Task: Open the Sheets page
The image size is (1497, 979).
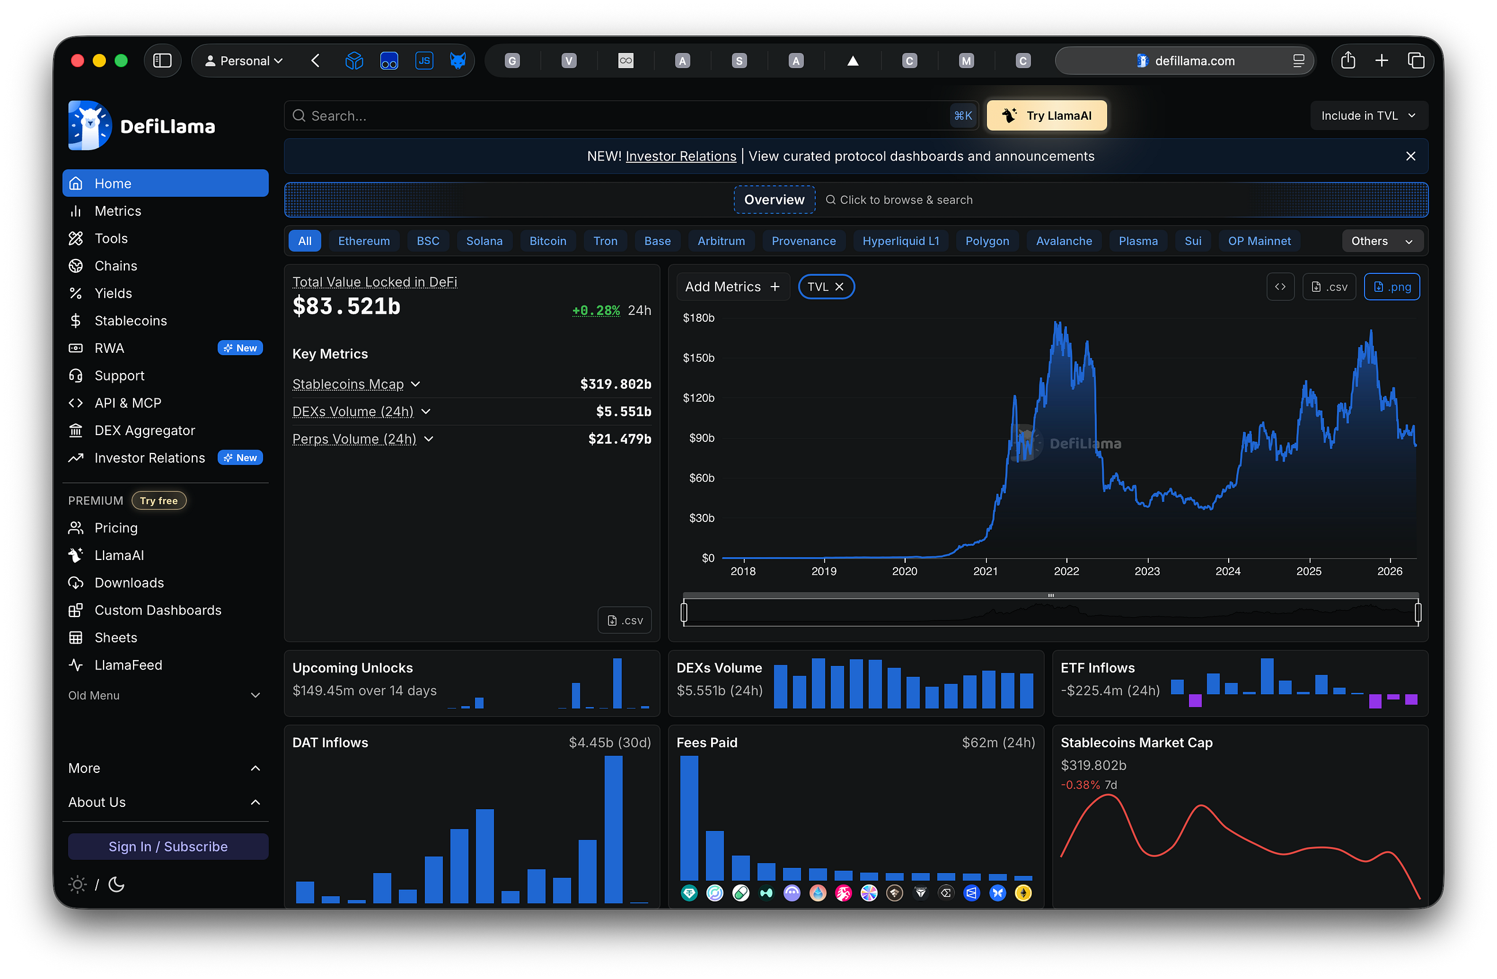Action: click(165, 638)
